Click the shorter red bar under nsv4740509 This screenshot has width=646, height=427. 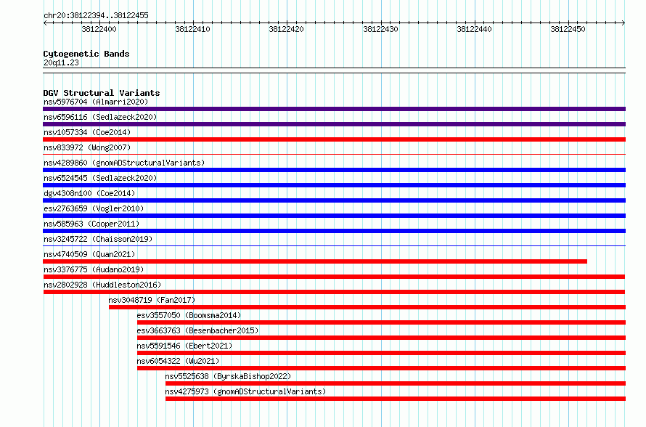click(315, 261)
